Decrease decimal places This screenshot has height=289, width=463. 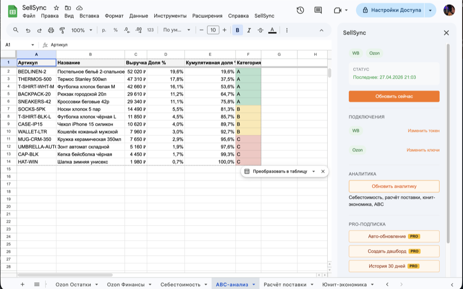(127, 30)
